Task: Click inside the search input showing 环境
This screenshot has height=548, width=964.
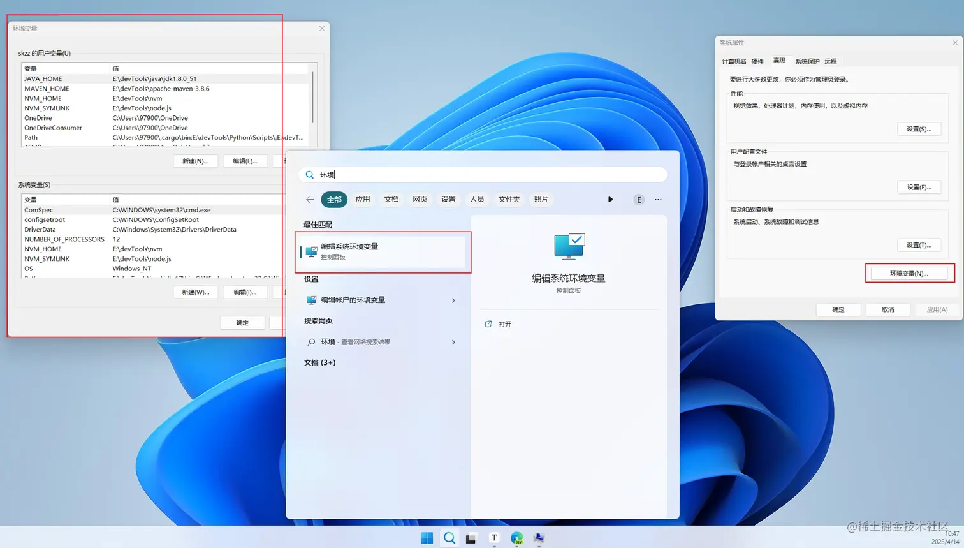Action: (483, 174)
